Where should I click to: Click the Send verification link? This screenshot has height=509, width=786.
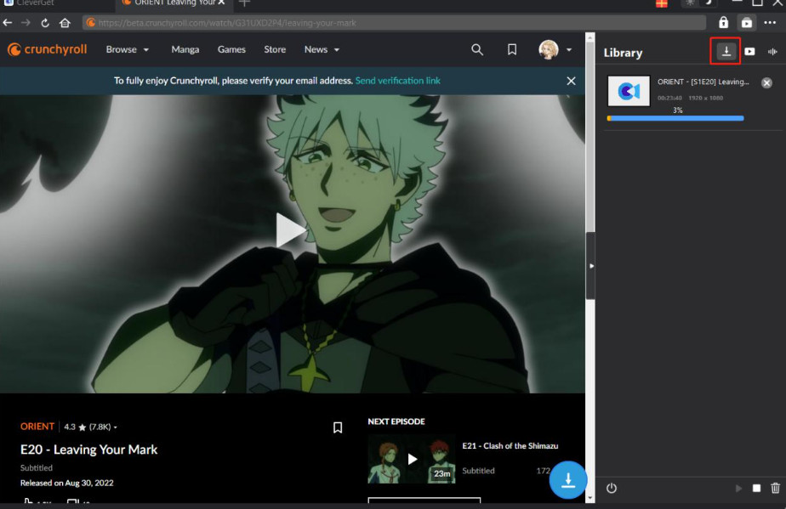coord(398,81)
